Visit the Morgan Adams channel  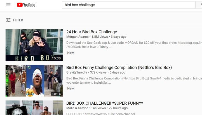tap(77, 37)
